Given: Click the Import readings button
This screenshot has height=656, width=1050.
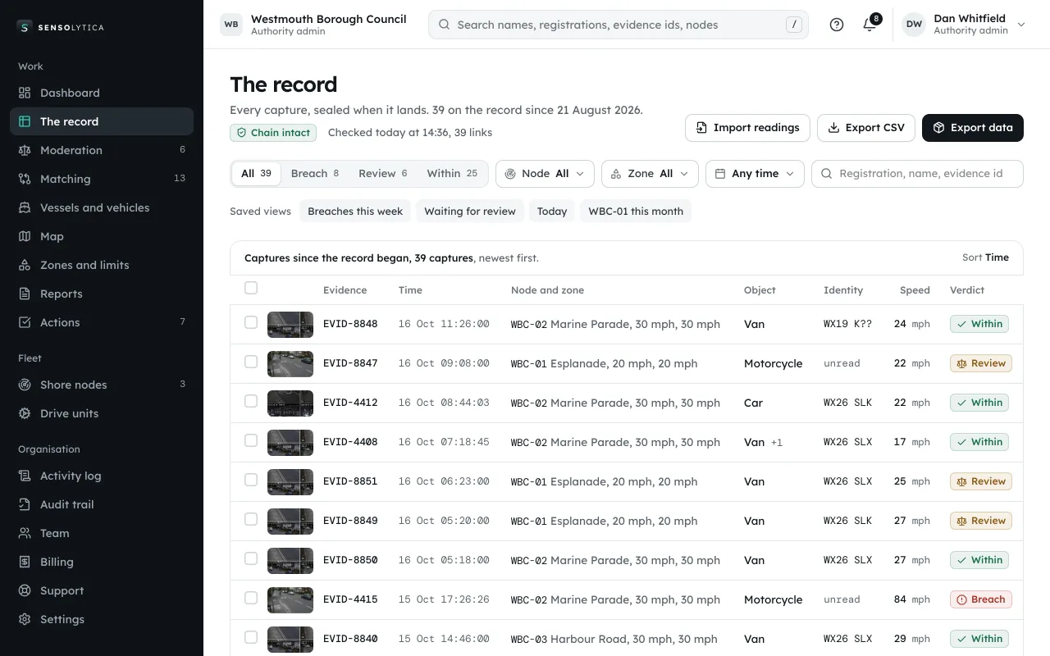Looking at the screenshot, I should click(747, 128).
